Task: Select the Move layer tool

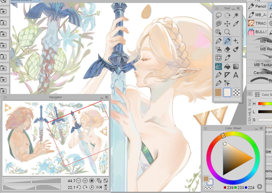Action: (x=227, y=24)
